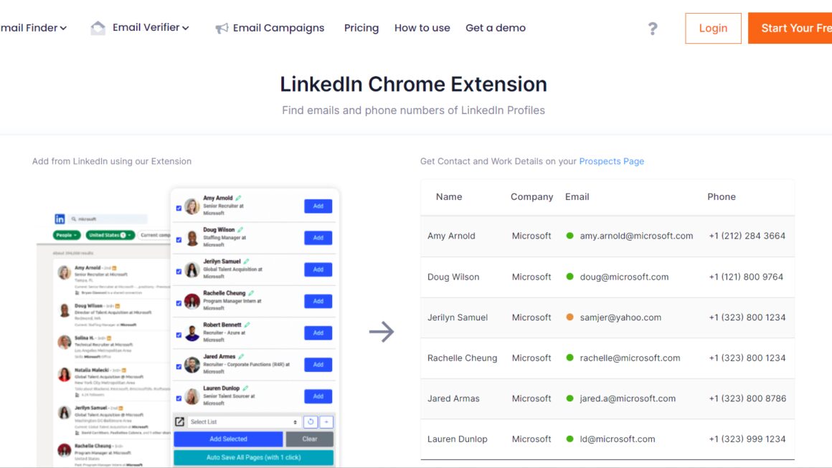Click the Login button
The height and width of the screenshot is (468, 832).
pyautogui.click(x=713, y=28)
